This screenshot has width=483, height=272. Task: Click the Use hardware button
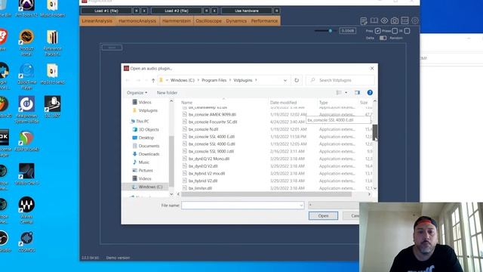point(247,11)
